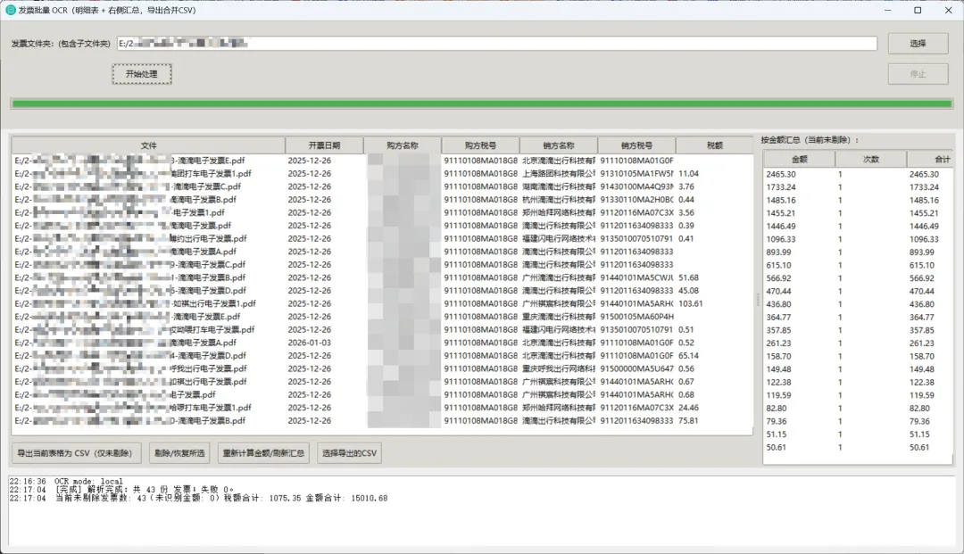Screen dimensions: 964x554
Task: Click tax amount cell 75.81
Action: 688,421
